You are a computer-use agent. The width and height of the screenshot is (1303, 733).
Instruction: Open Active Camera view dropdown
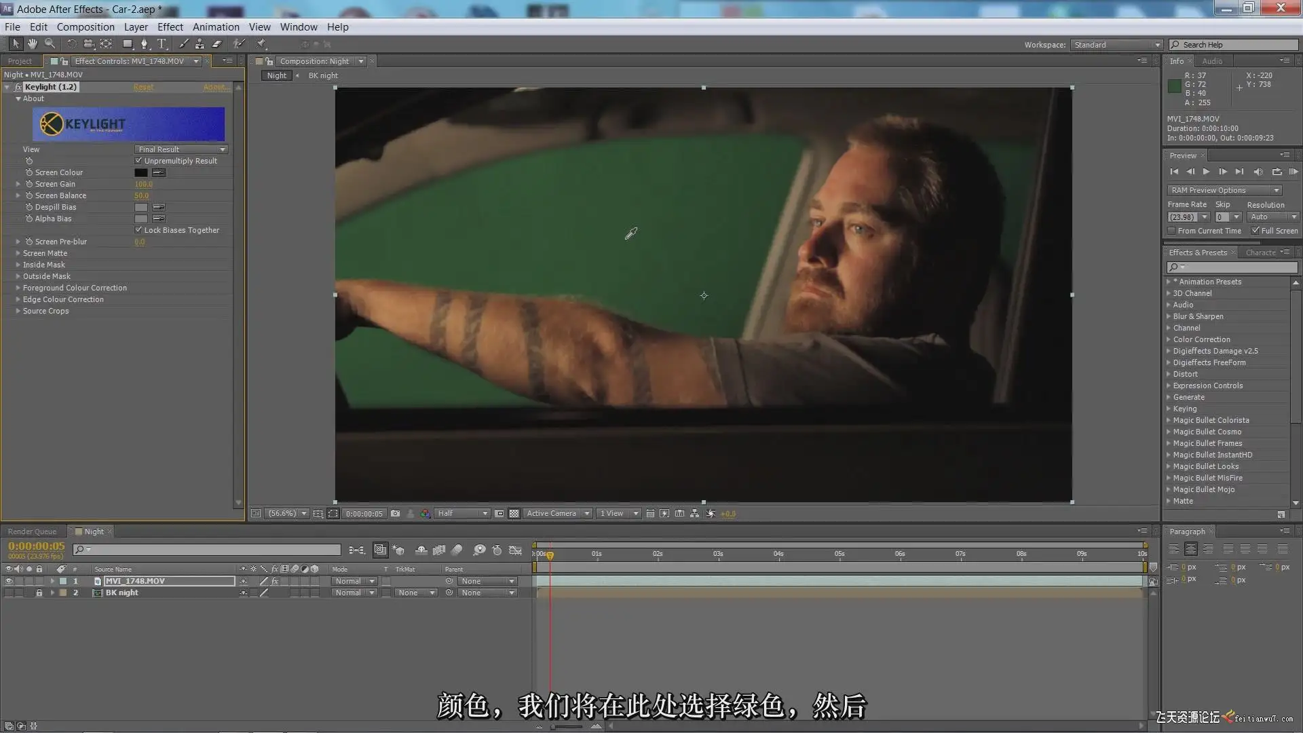point(558,514)
